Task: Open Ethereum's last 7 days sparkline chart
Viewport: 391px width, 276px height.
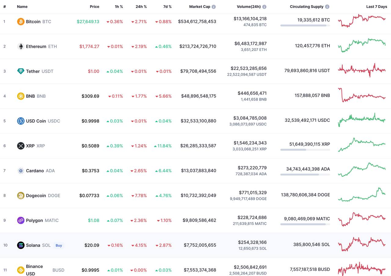Action: tap(362, 45)
